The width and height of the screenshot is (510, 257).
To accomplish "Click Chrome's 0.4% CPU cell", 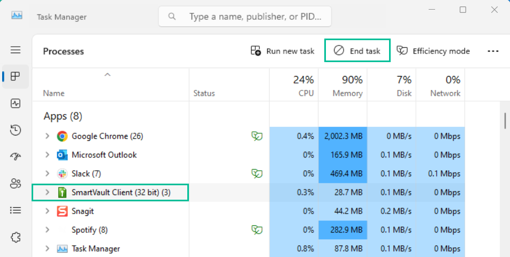I will tap(294, 136).
